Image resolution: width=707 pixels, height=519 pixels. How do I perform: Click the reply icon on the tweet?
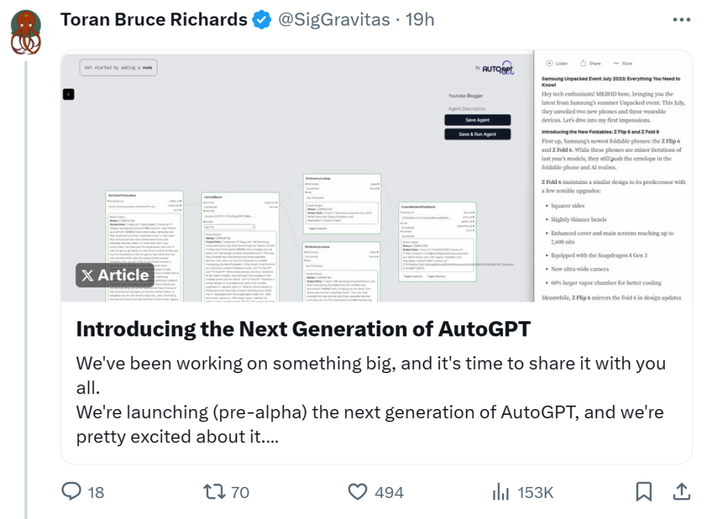tap(72, 492)
